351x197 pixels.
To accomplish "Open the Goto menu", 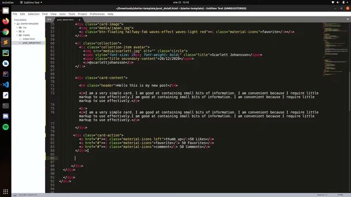I will point(63,14).
